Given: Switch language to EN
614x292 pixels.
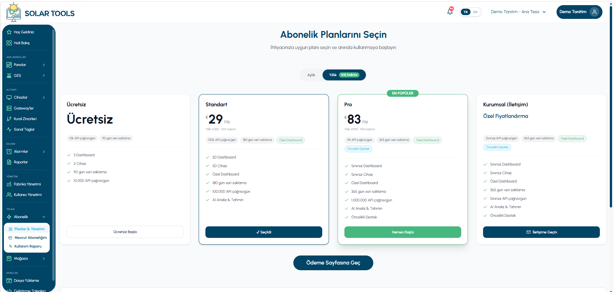Looking at the screenshot, I should pos(475,12).
